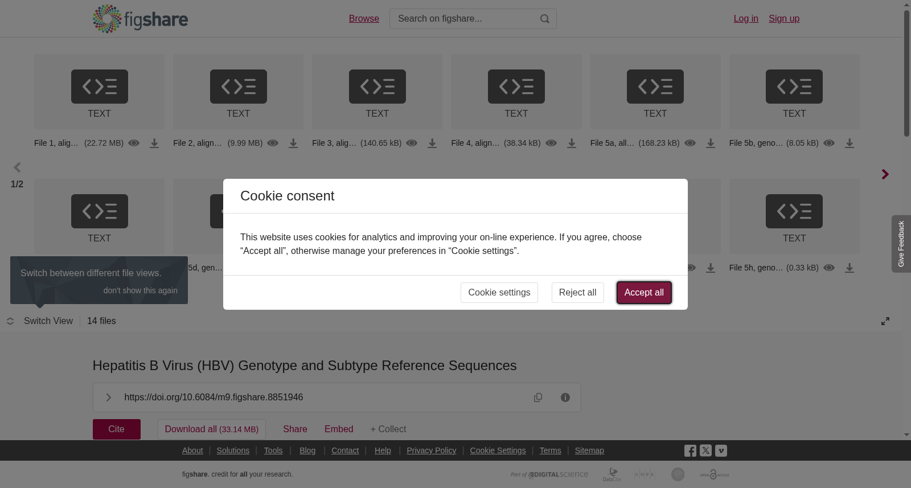Open the Privacy Policy footer link

(432, 450)
